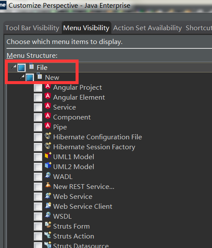Tick the Hibernate Configuration File checkbox
The image size is (212, 248).
(38, 137)
